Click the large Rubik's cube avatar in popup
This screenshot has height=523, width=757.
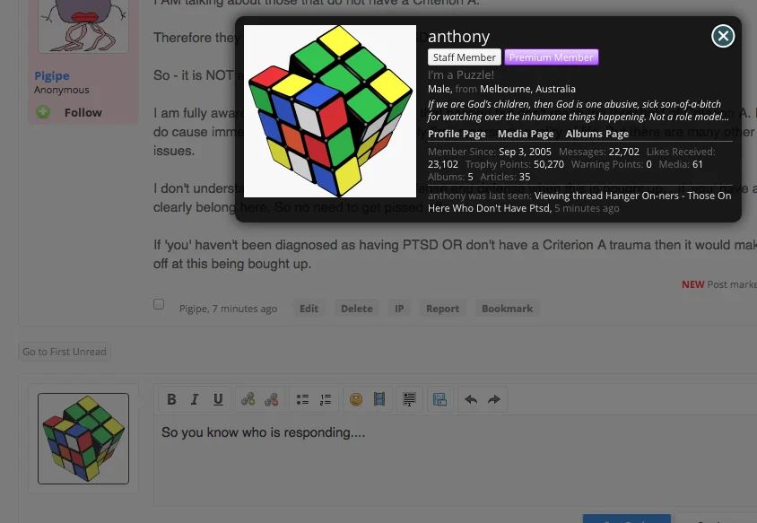point(330,111)
